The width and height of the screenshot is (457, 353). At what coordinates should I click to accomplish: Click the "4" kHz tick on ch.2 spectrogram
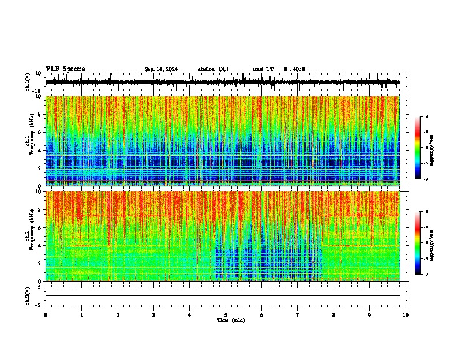[x=40, y=246]
